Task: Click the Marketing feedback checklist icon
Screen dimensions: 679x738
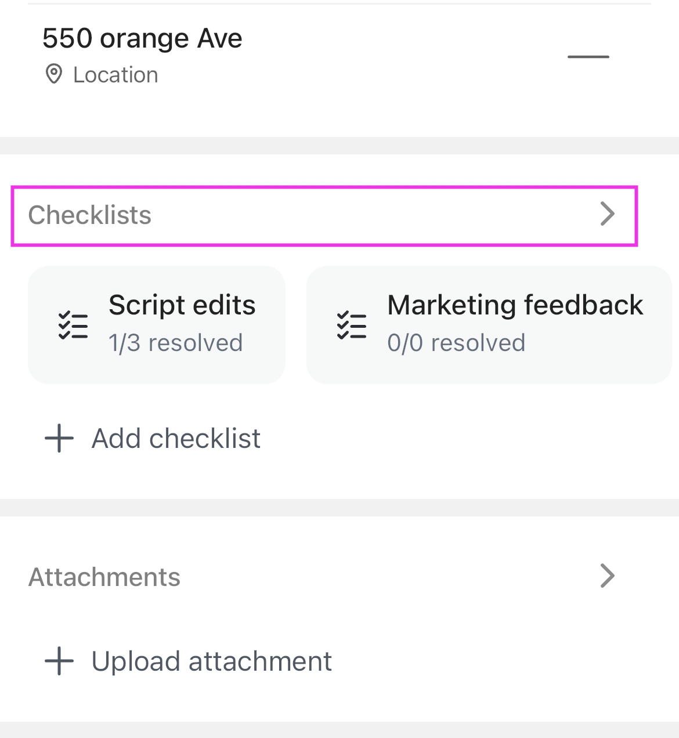Action: click(x=352, y=325)
